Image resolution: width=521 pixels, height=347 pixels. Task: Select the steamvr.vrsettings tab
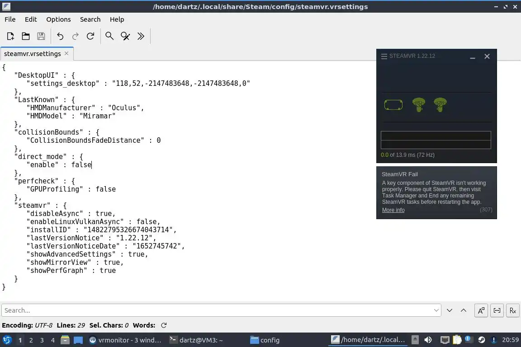pos(32,54)
